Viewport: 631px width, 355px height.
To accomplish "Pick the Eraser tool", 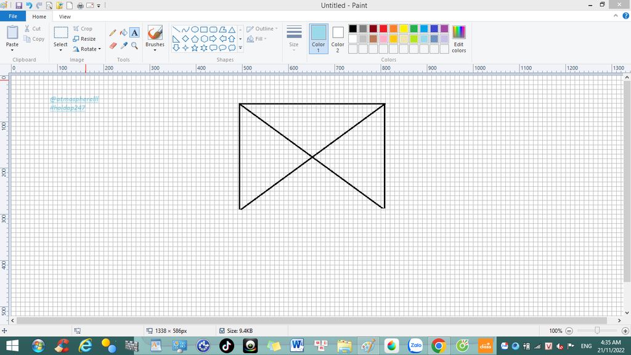I will click(113, 46).
